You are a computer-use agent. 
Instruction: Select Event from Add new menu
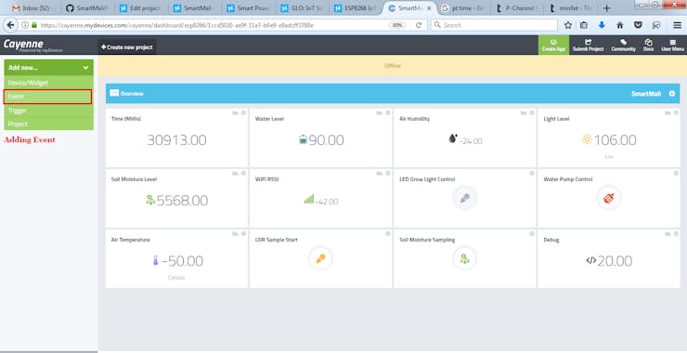click(x=47, y=97)
